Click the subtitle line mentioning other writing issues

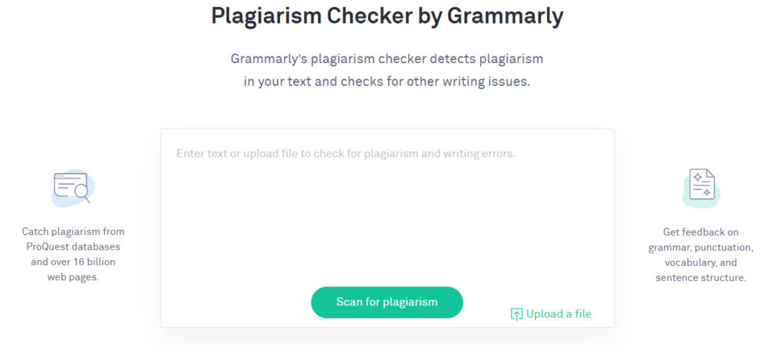(386, 82)
